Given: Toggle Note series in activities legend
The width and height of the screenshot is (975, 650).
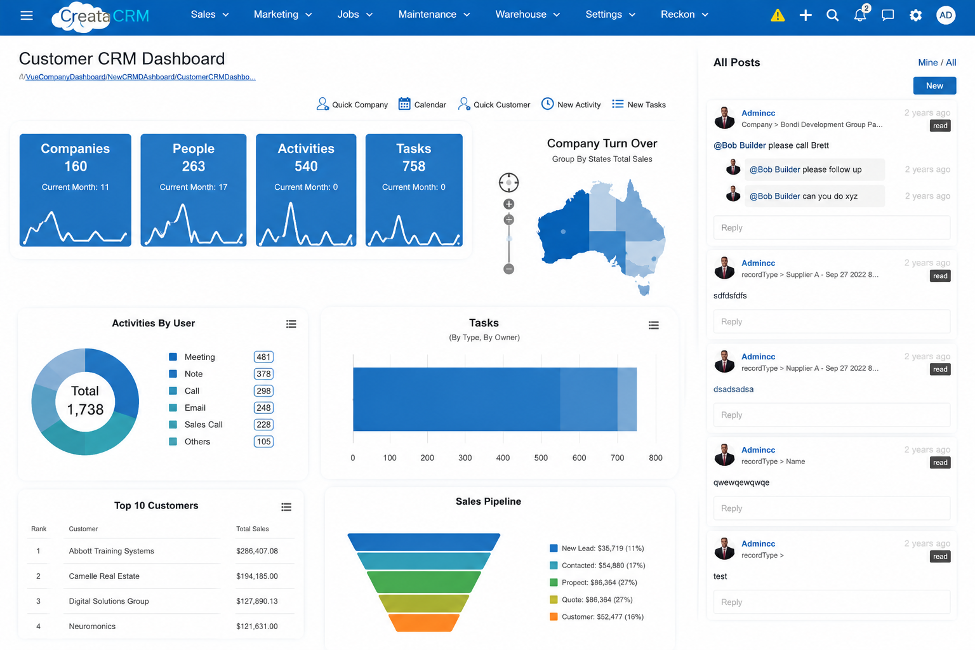Looking at the screenshot, I should tap(185, 375).
